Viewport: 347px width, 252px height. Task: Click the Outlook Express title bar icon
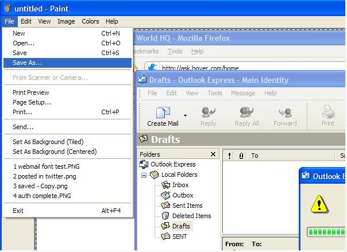pos(142,79)
